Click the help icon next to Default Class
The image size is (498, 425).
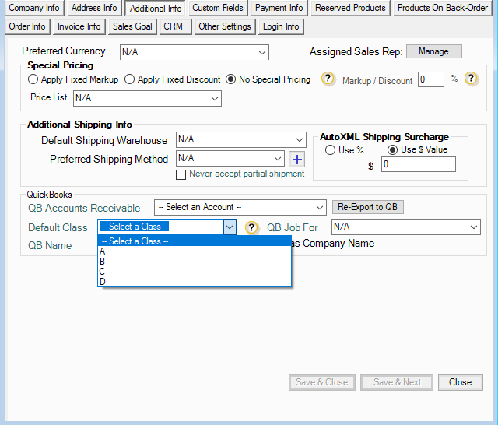coord(251,227)
